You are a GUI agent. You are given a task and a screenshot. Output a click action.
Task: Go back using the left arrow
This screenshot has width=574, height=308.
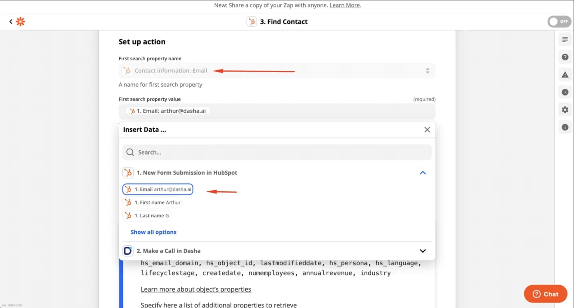[11, 22]
